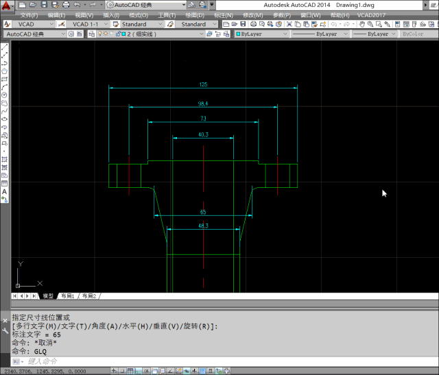
Task: Select the Line tool in draw toolbar
Action: (5, 48)
